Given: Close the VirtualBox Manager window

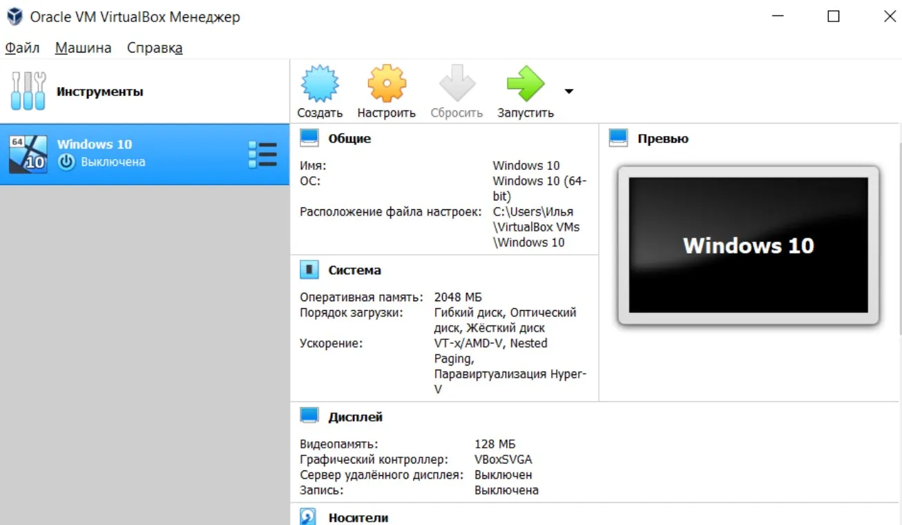Looking at the screenshot, I should [890, 17].
